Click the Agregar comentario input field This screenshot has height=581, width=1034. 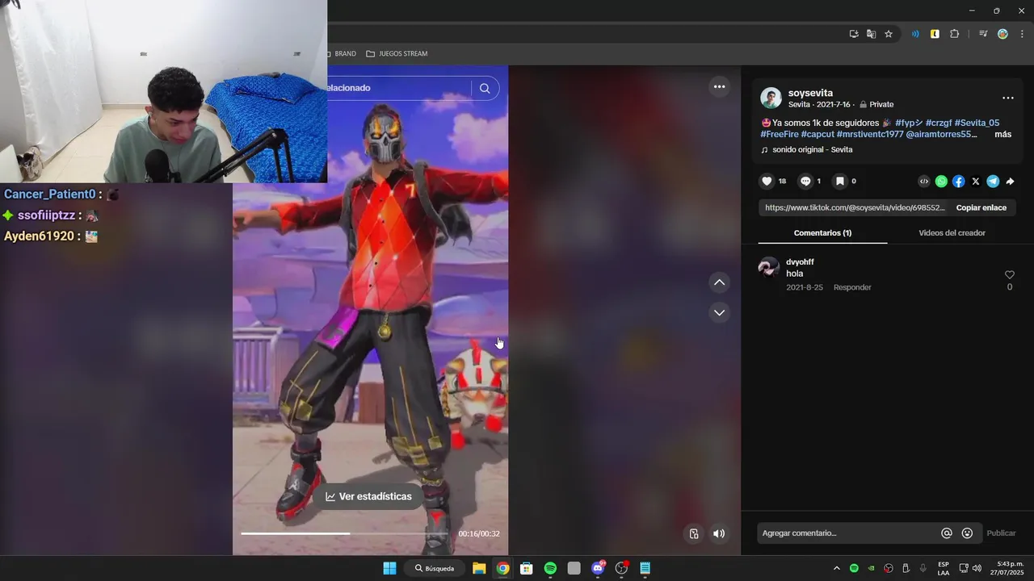tap(848, 533)
